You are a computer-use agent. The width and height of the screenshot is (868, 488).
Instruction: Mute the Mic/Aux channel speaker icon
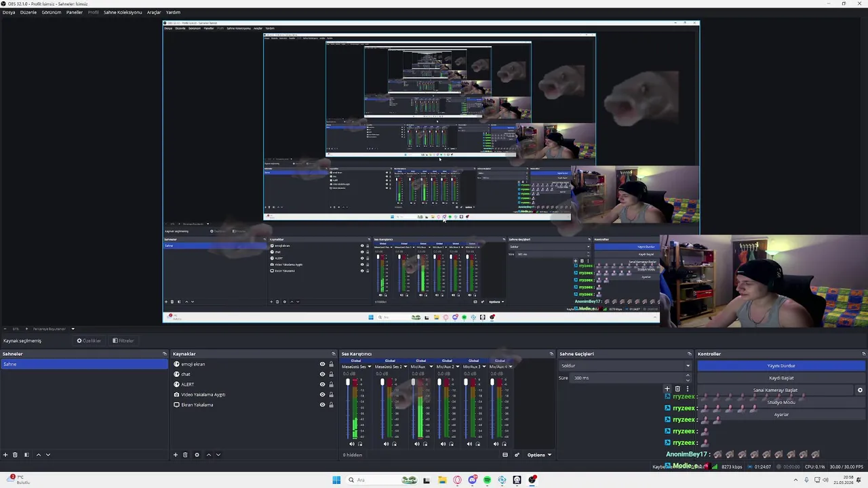click(417, 444)
